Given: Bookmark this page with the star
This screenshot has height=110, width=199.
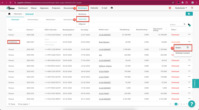Looking at the screenshot, I should 173,3.
